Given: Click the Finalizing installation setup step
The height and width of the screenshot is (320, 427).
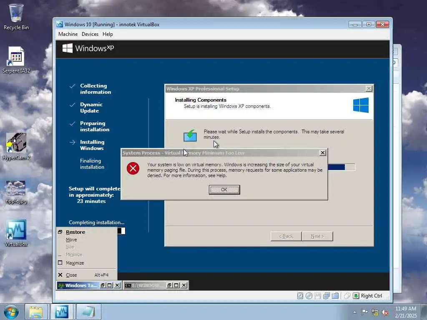Looking at the screenshot, I should [x=92, y=164].
